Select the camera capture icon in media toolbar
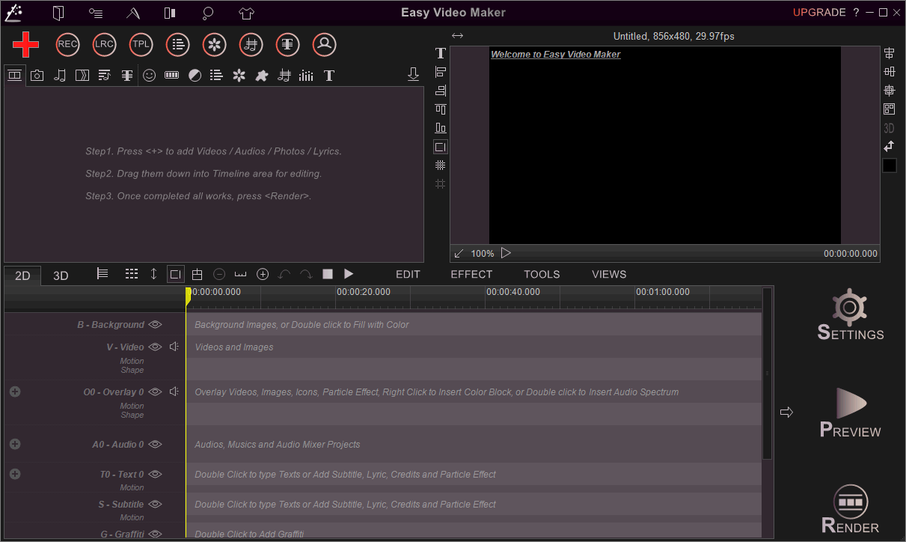This screenshot has width=906, height=542. click(x=37, y=75)
